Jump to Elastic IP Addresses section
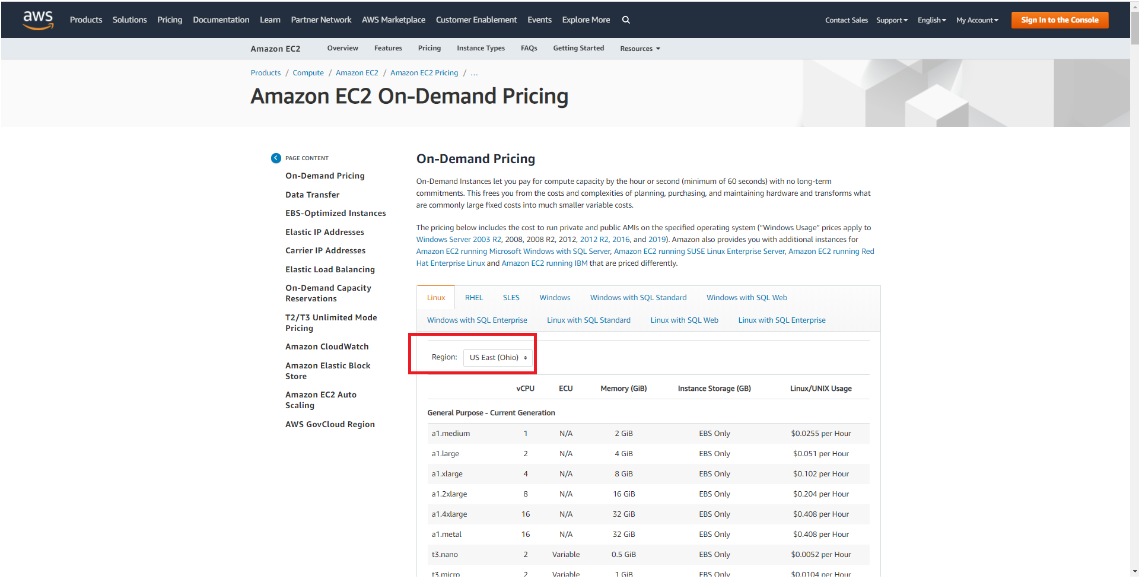Screen dimensions: 1139x579 click(x=324, y=232)
